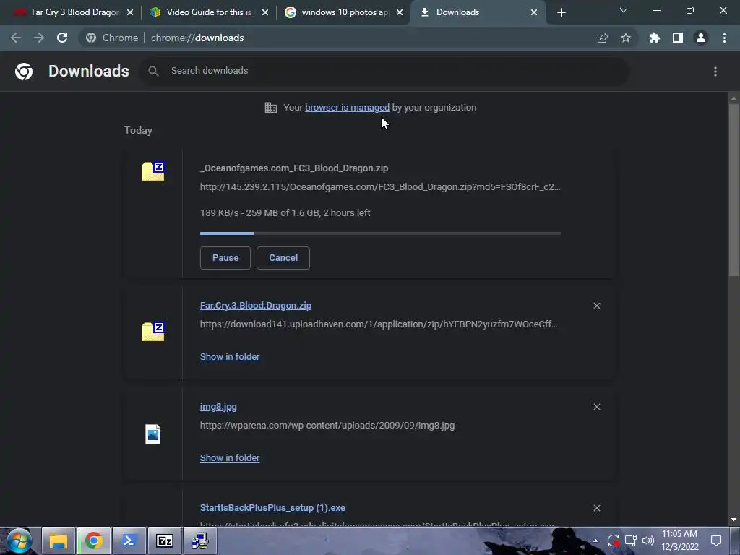Screen dimensions: 740x555
Task: Open the network tray icon
Action: coord(630,541)
